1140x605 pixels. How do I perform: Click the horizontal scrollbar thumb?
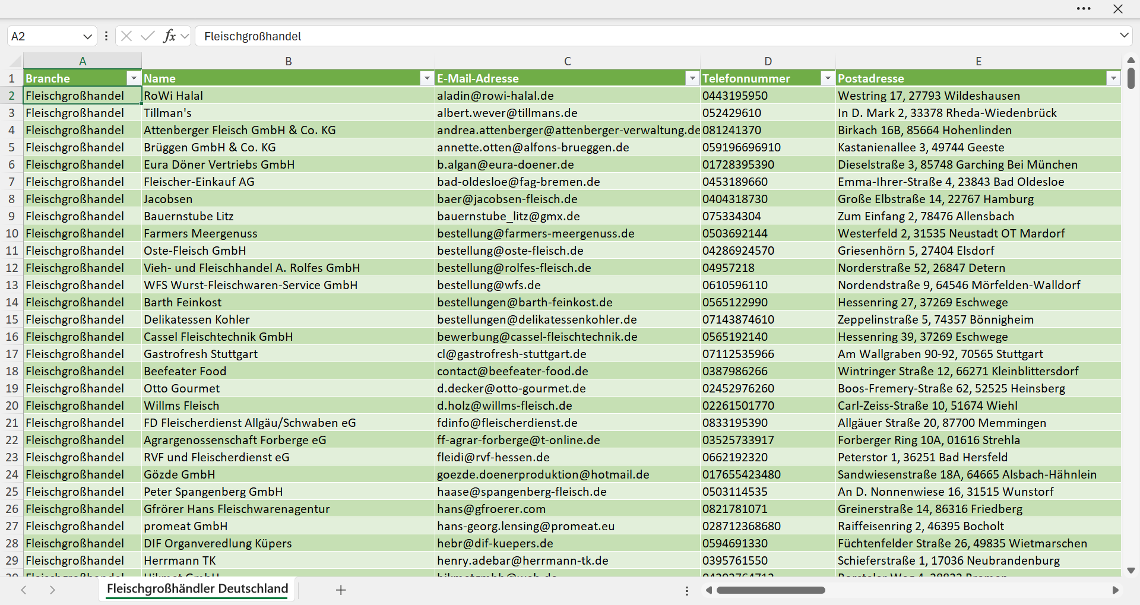771,590
